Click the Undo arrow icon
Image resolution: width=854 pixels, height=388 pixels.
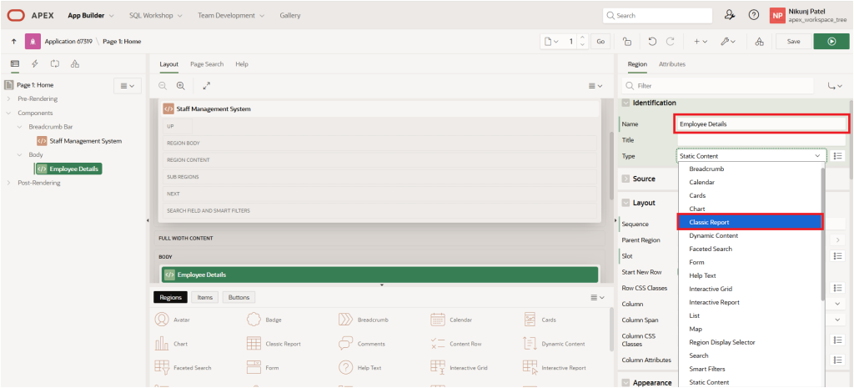point(651,41)
